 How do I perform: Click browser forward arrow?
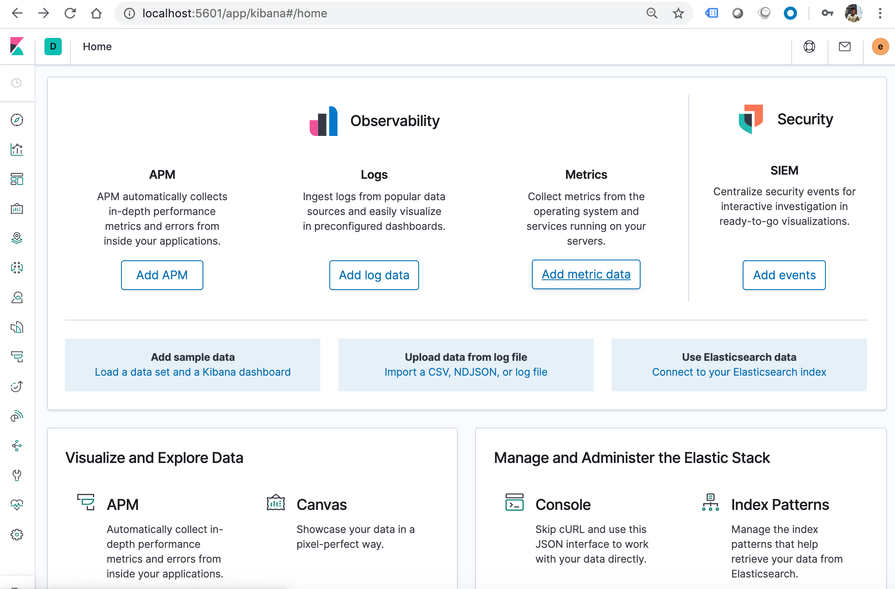click(x=44, y=13)
